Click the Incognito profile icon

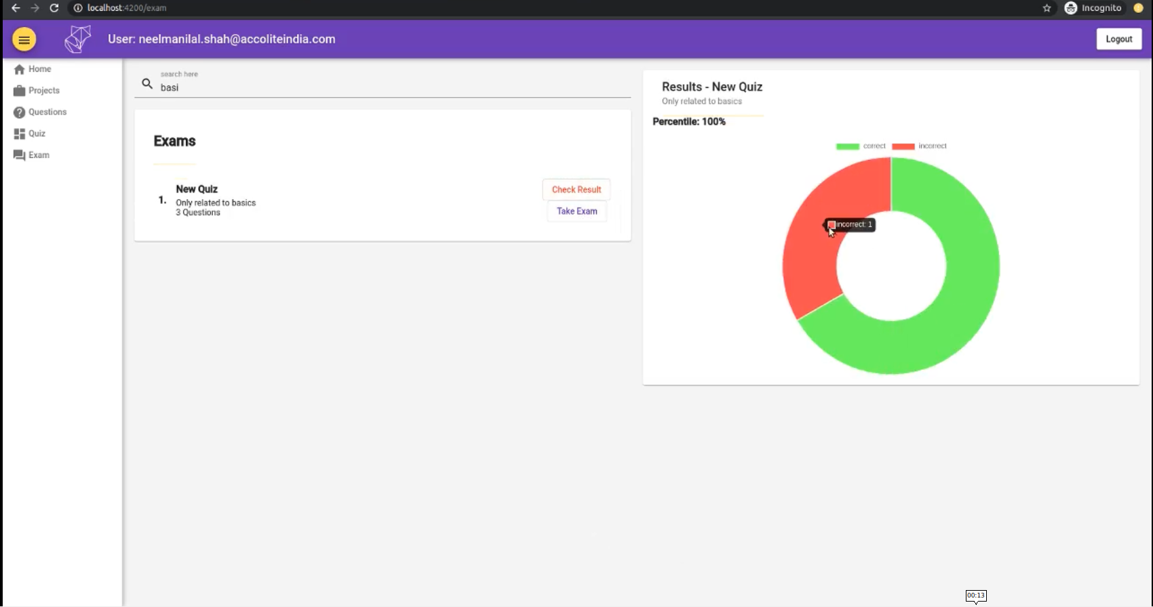(x=1071, y=8)
